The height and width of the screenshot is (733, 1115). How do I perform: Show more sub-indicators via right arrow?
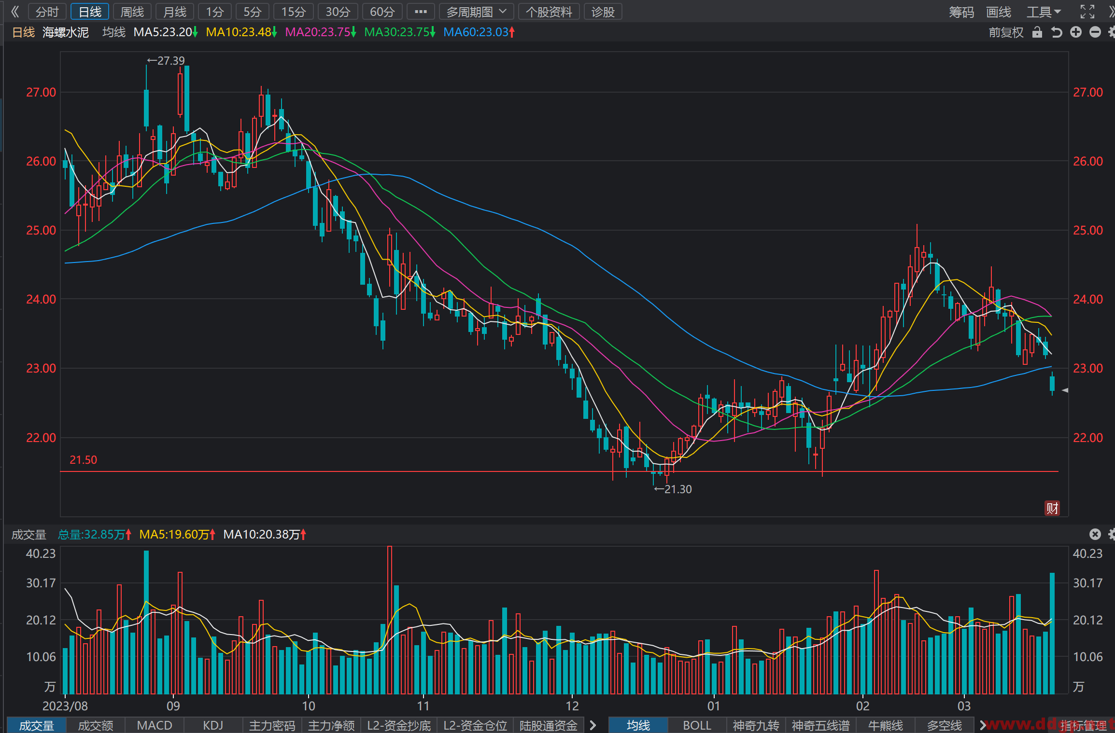pyautogui.click(x=593, y=725)
